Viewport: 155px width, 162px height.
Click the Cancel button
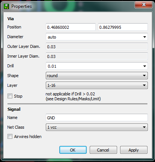click(103, 150)
